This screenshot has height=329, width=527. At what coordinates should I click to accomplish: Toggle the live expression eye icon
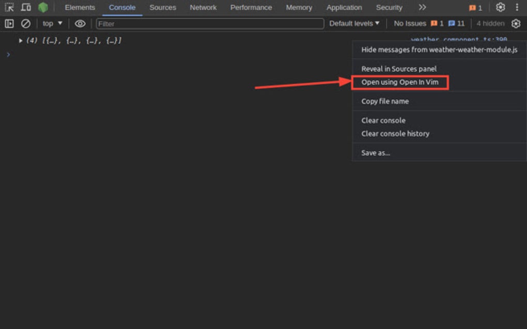pyautogui.click(x=80, y=24)
